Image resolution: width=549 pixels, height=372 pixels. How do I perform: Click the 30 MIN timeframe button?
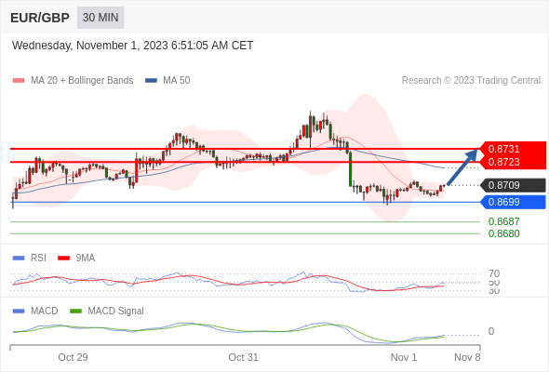point(100,18)
